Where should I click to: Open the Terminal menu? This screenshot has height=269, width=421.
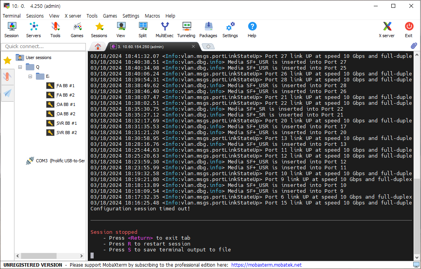[12, 16]
